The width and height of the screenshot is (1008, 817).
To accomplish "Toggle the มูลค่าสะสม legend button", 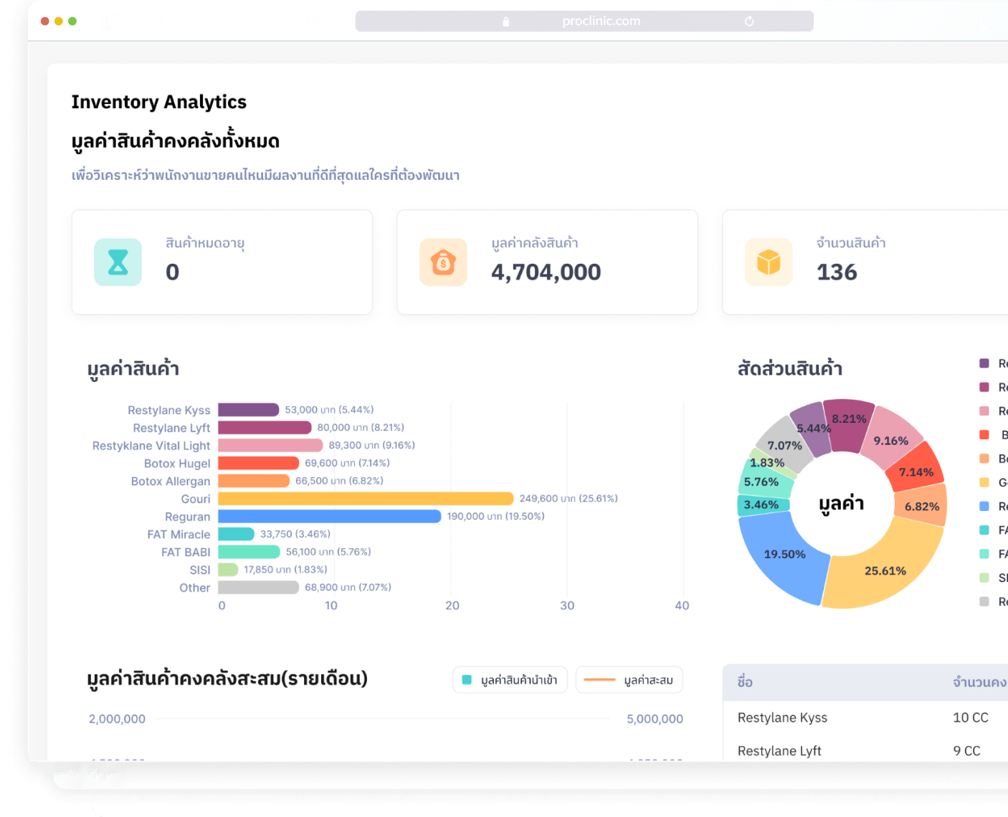I will (x=629, y=680).
